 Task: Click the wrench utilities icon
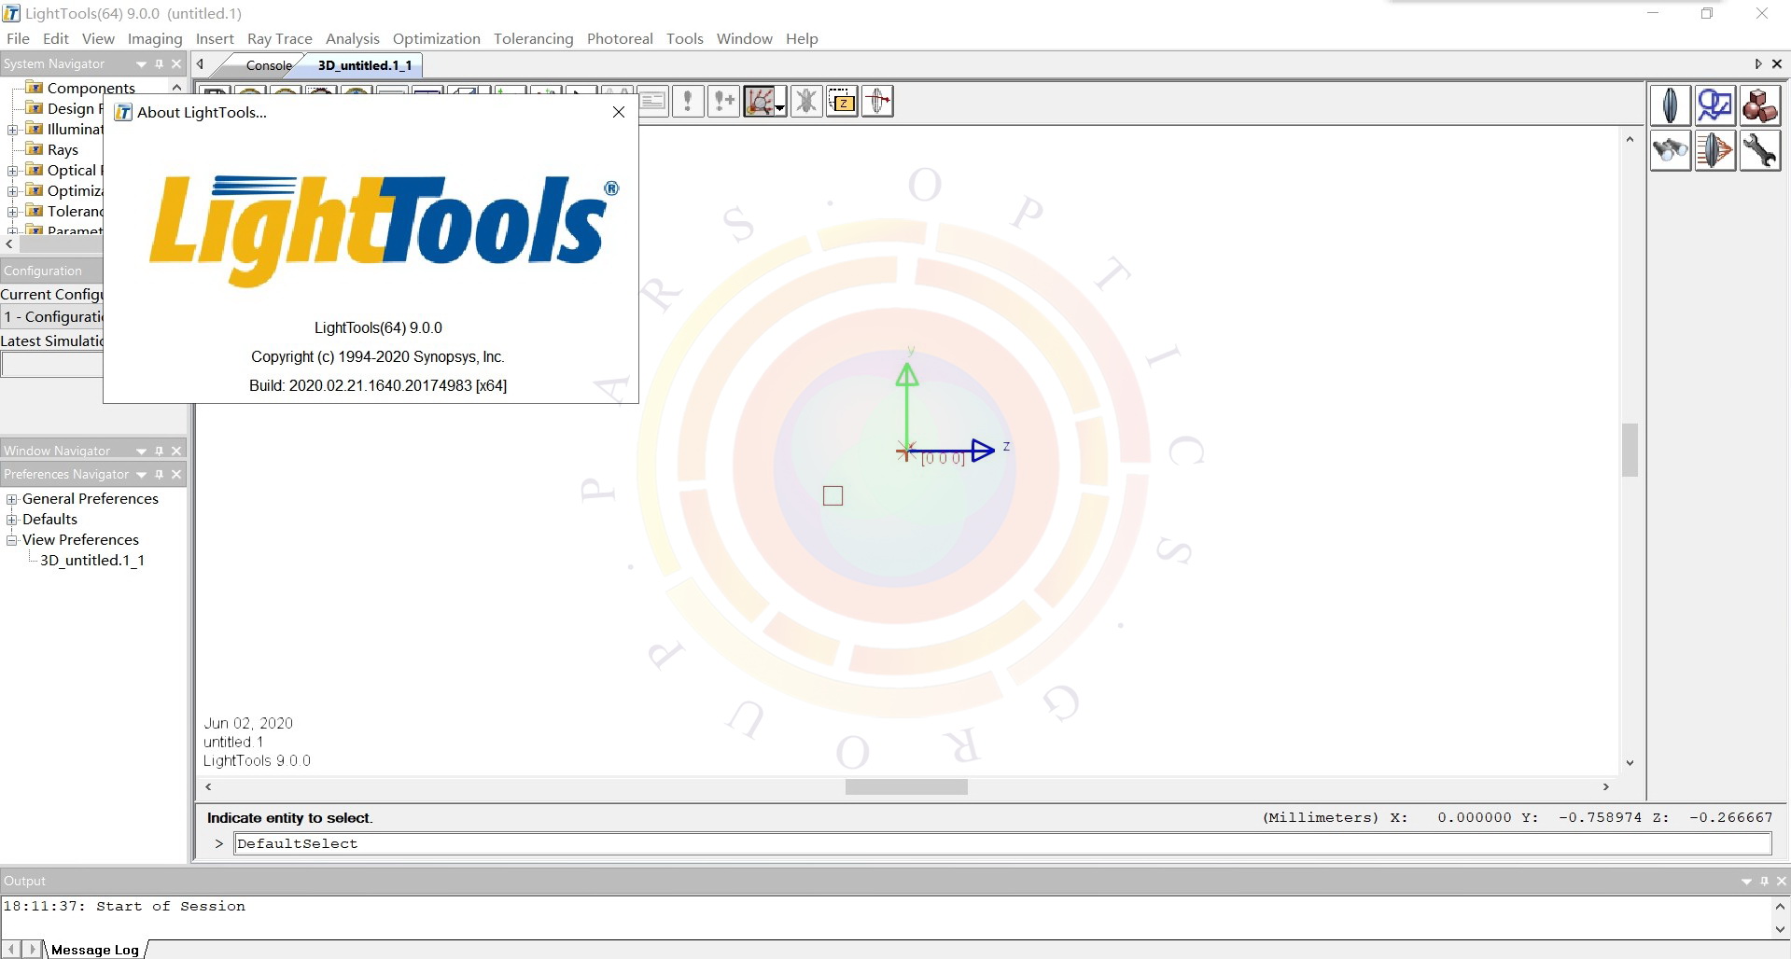[x=1761, y=150]
